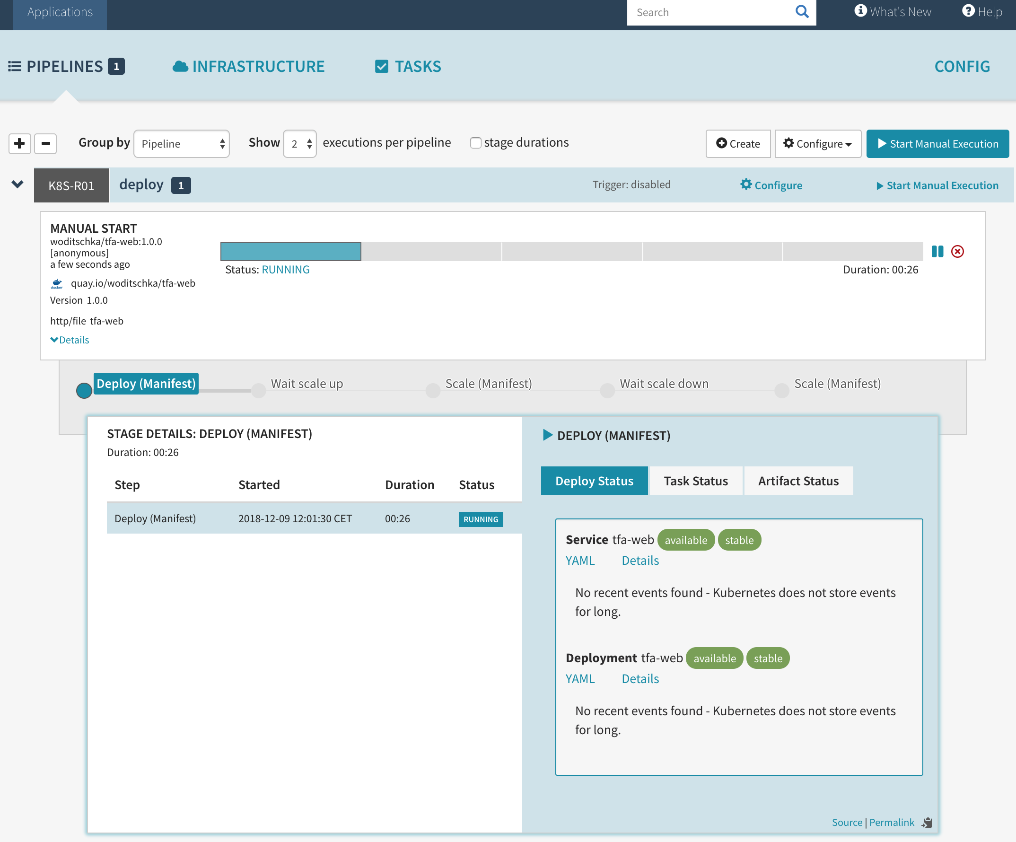
Task: Click the running blue progress bar segment
Action: coord(291,252)
